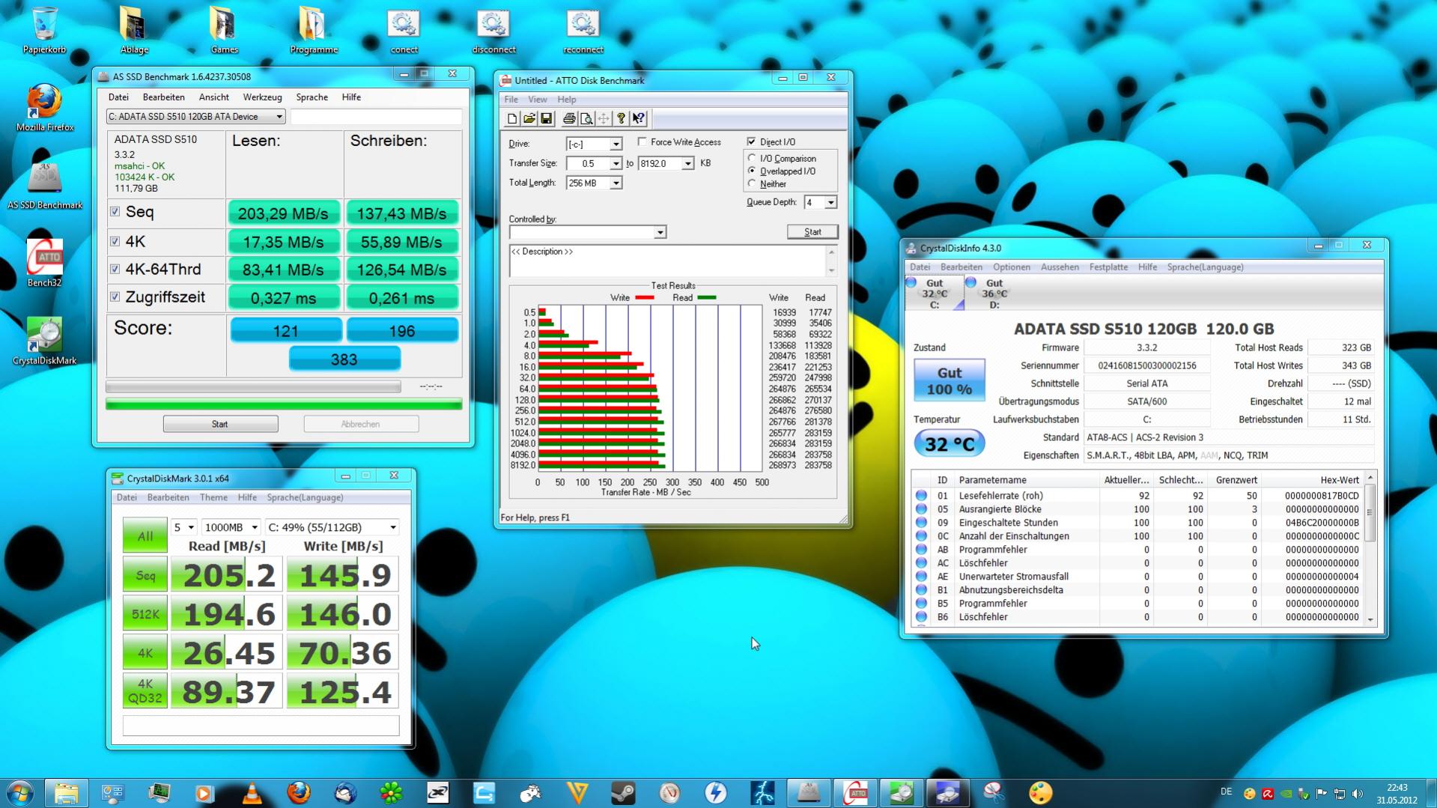Enable Force Write Access in ATTO
This screenshot has height=808, width=1437.
tap(642, 142)
